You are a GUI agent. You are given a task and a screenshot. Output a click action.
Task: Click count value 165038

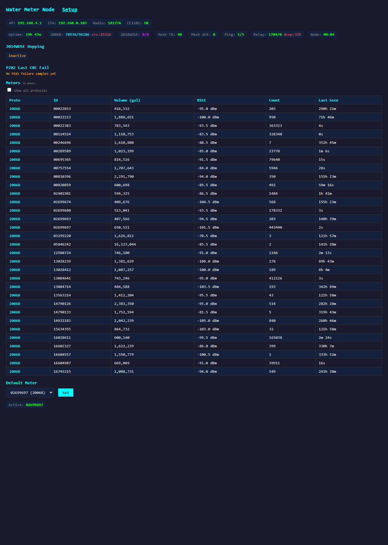pos(276,338)
